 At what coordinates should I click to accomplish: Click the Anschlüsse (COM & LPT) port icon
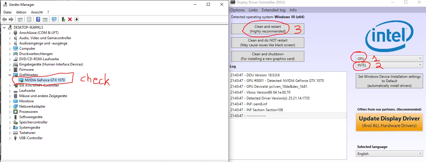[16, 33]
